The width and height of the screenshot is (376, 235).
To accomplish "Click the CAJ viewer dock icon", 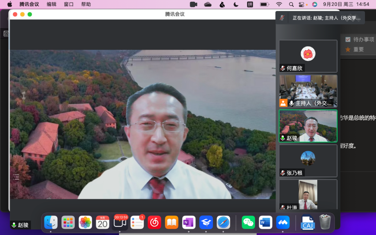I will point(308,222).
